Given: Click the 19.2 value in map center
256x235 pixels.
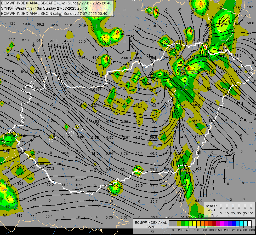Looking at the screenshot, I should pos(139,105).
